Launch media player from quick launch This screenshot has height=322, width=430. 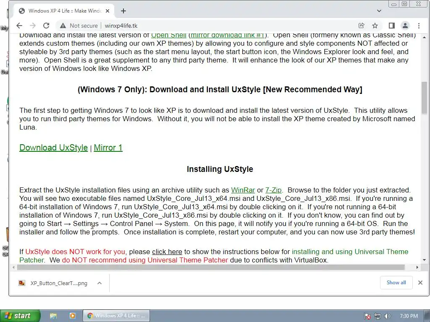coord(72,316)
